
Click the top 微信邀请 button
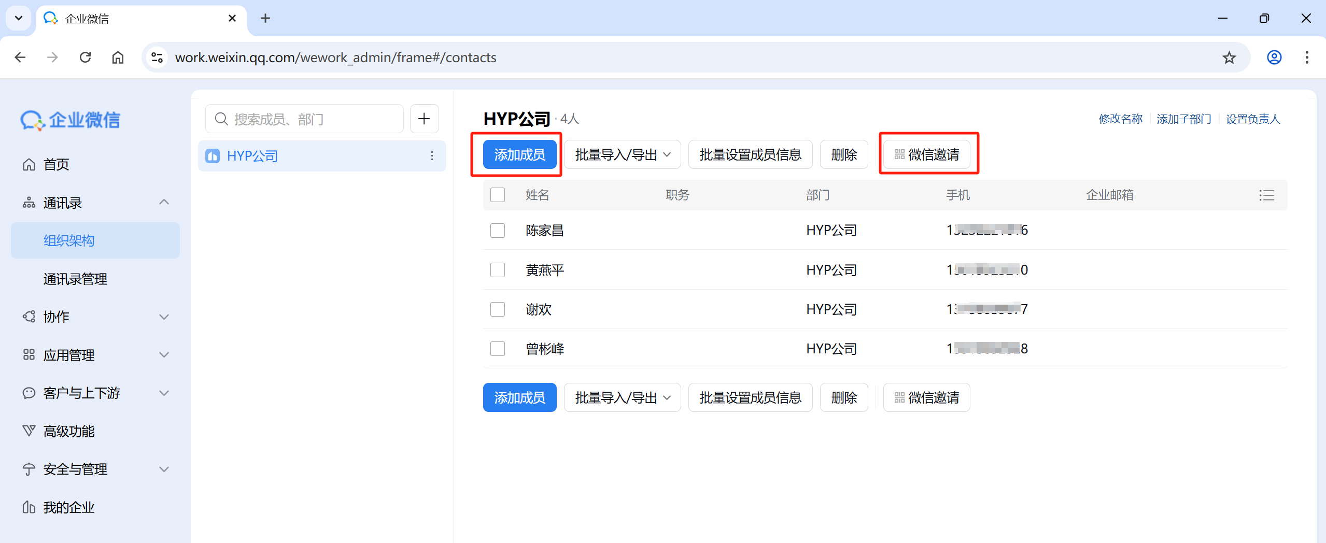926,155
